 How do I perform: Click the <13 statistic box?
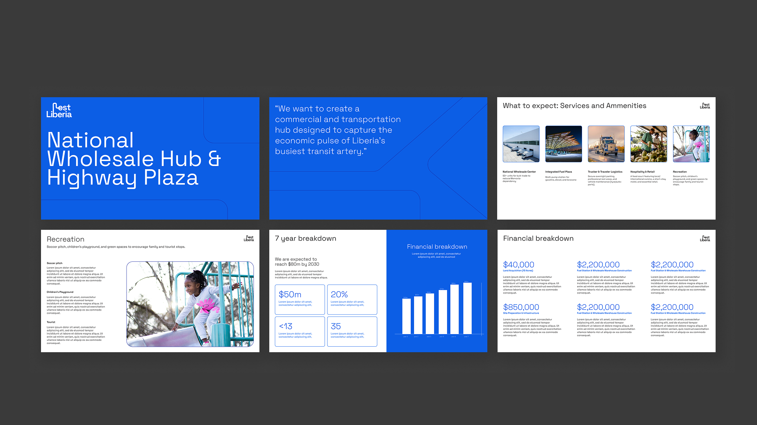300,331
